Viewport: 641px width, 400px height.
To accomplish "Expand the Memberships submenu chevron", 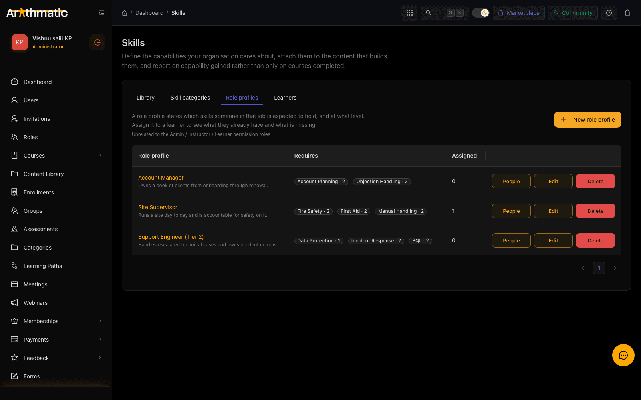I will pyautogui.click(x=100, y=321).
